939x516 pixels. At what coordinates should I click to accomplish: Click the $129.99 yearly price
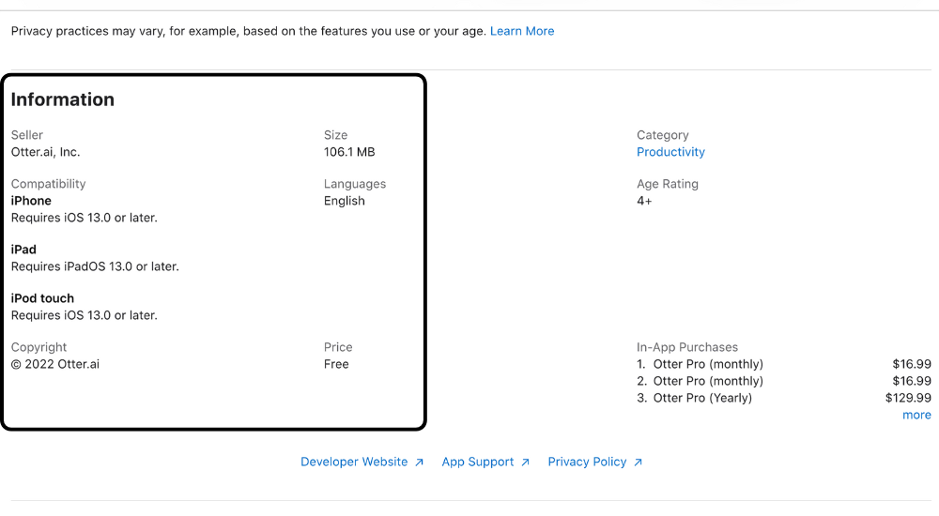[x=908, y=398]
